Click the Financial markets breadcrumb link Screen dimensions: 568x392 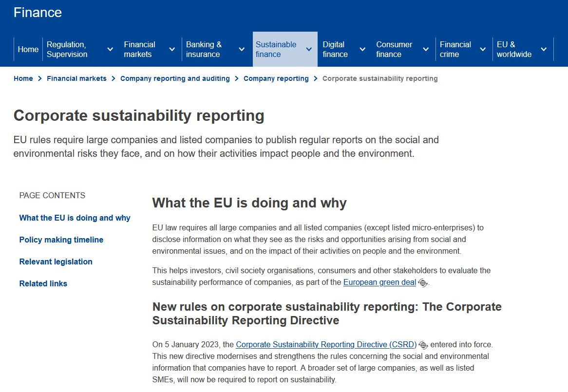(x=76, y=78)
